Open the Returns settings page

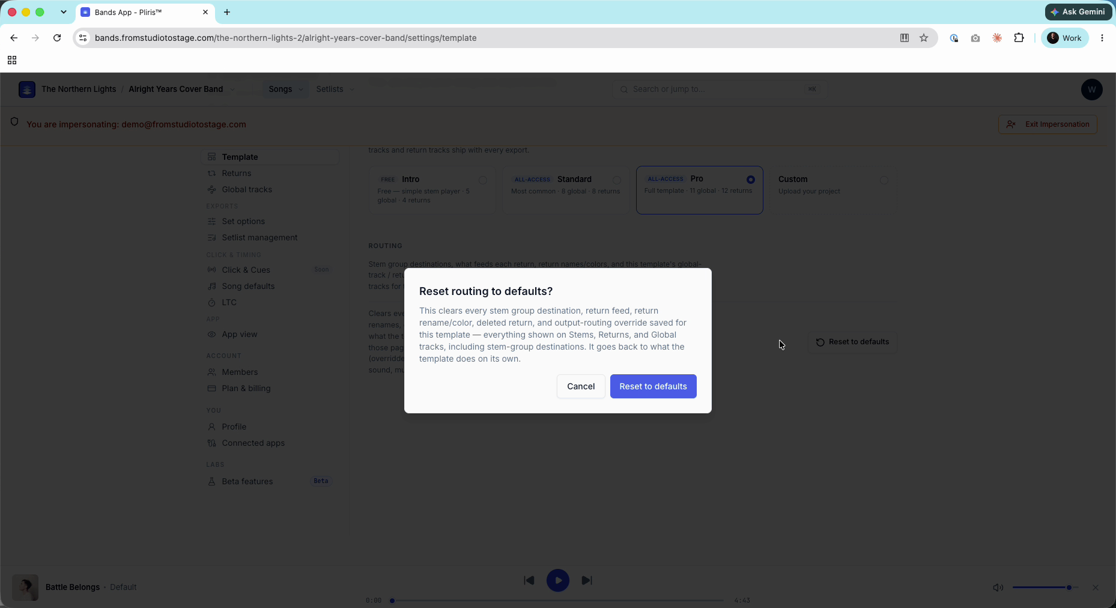point(270,173)
